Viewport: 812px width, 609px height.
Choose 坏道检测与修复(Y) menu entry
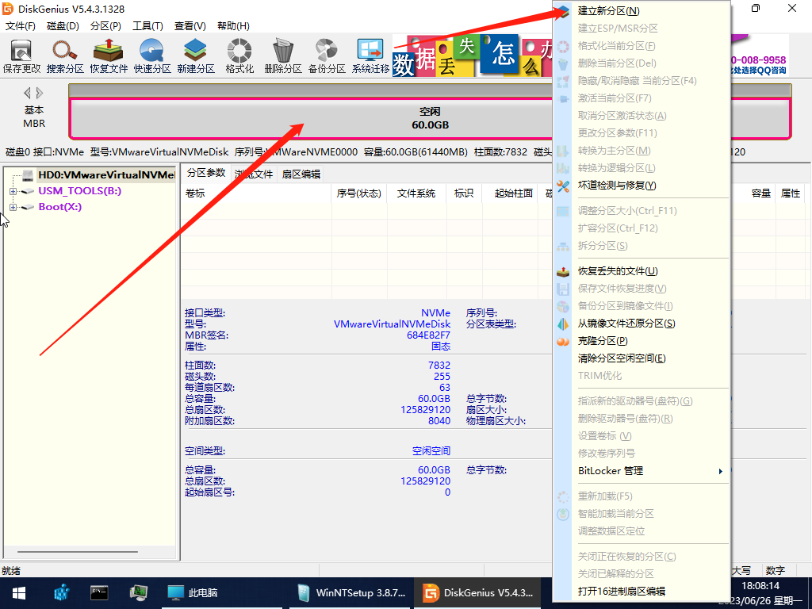pyautogui.click(x=641, y=186)
